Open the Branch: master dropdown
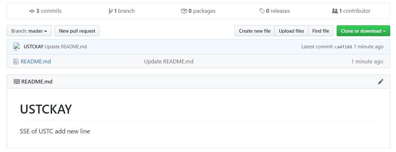The image size is (396, 152). (29, 31)
